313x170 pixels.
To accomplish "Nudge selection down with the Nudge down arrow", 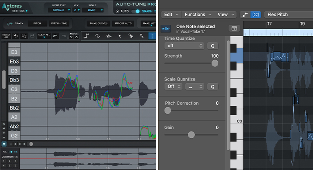I will (x=71, y=37).
